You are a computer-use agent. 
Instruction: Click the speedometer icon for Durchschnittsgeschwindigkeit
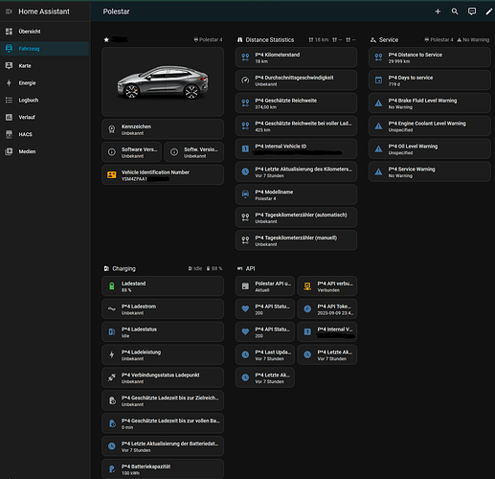click(245, 80)
